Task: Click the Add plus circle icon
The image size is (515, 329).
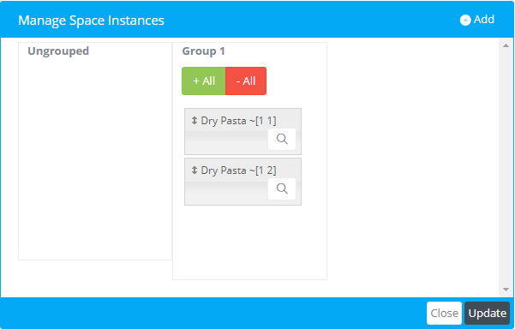Action: click(x=465, y=20)
